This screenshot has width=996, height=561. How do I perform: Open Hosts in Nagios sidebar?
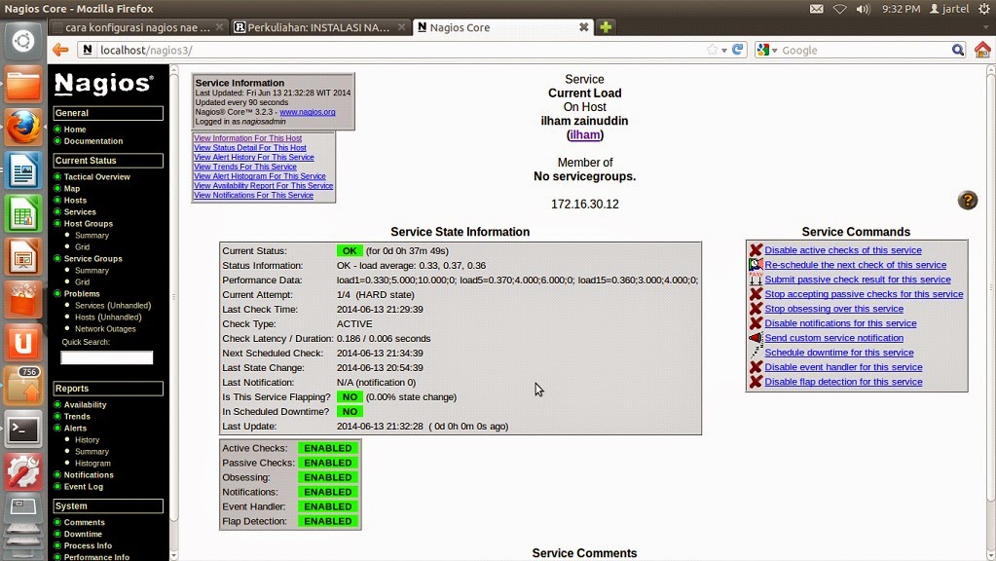(x=75, y=200)
